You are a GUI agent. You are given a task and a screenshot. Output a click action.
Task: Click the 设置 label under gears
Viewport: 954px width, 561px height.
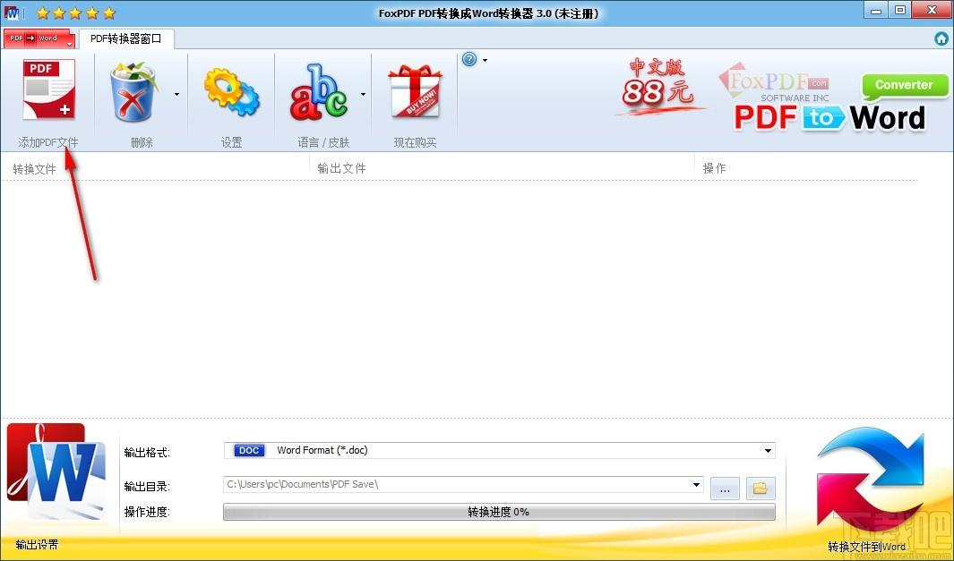tap(231, 142)
